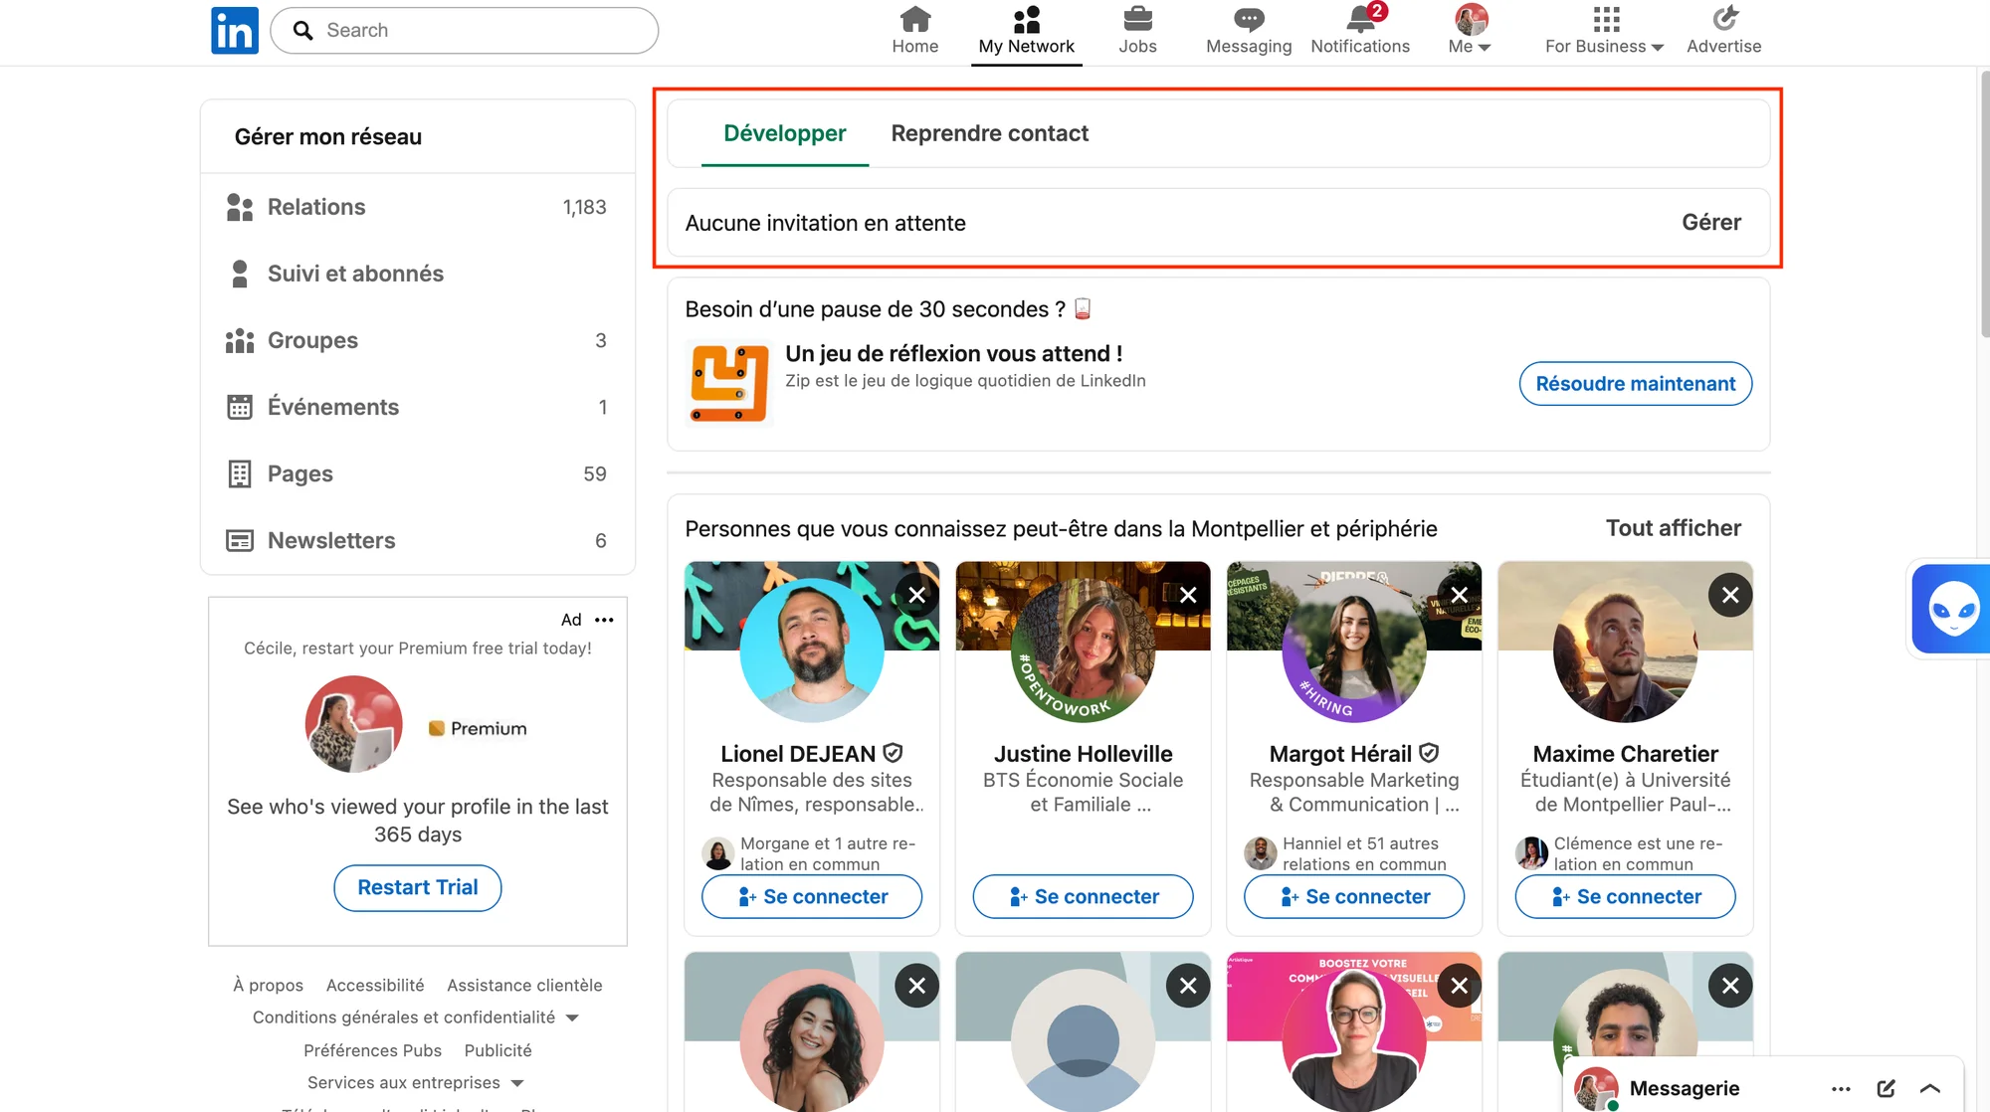Open Événements in the sidebar

coord(418,407)
